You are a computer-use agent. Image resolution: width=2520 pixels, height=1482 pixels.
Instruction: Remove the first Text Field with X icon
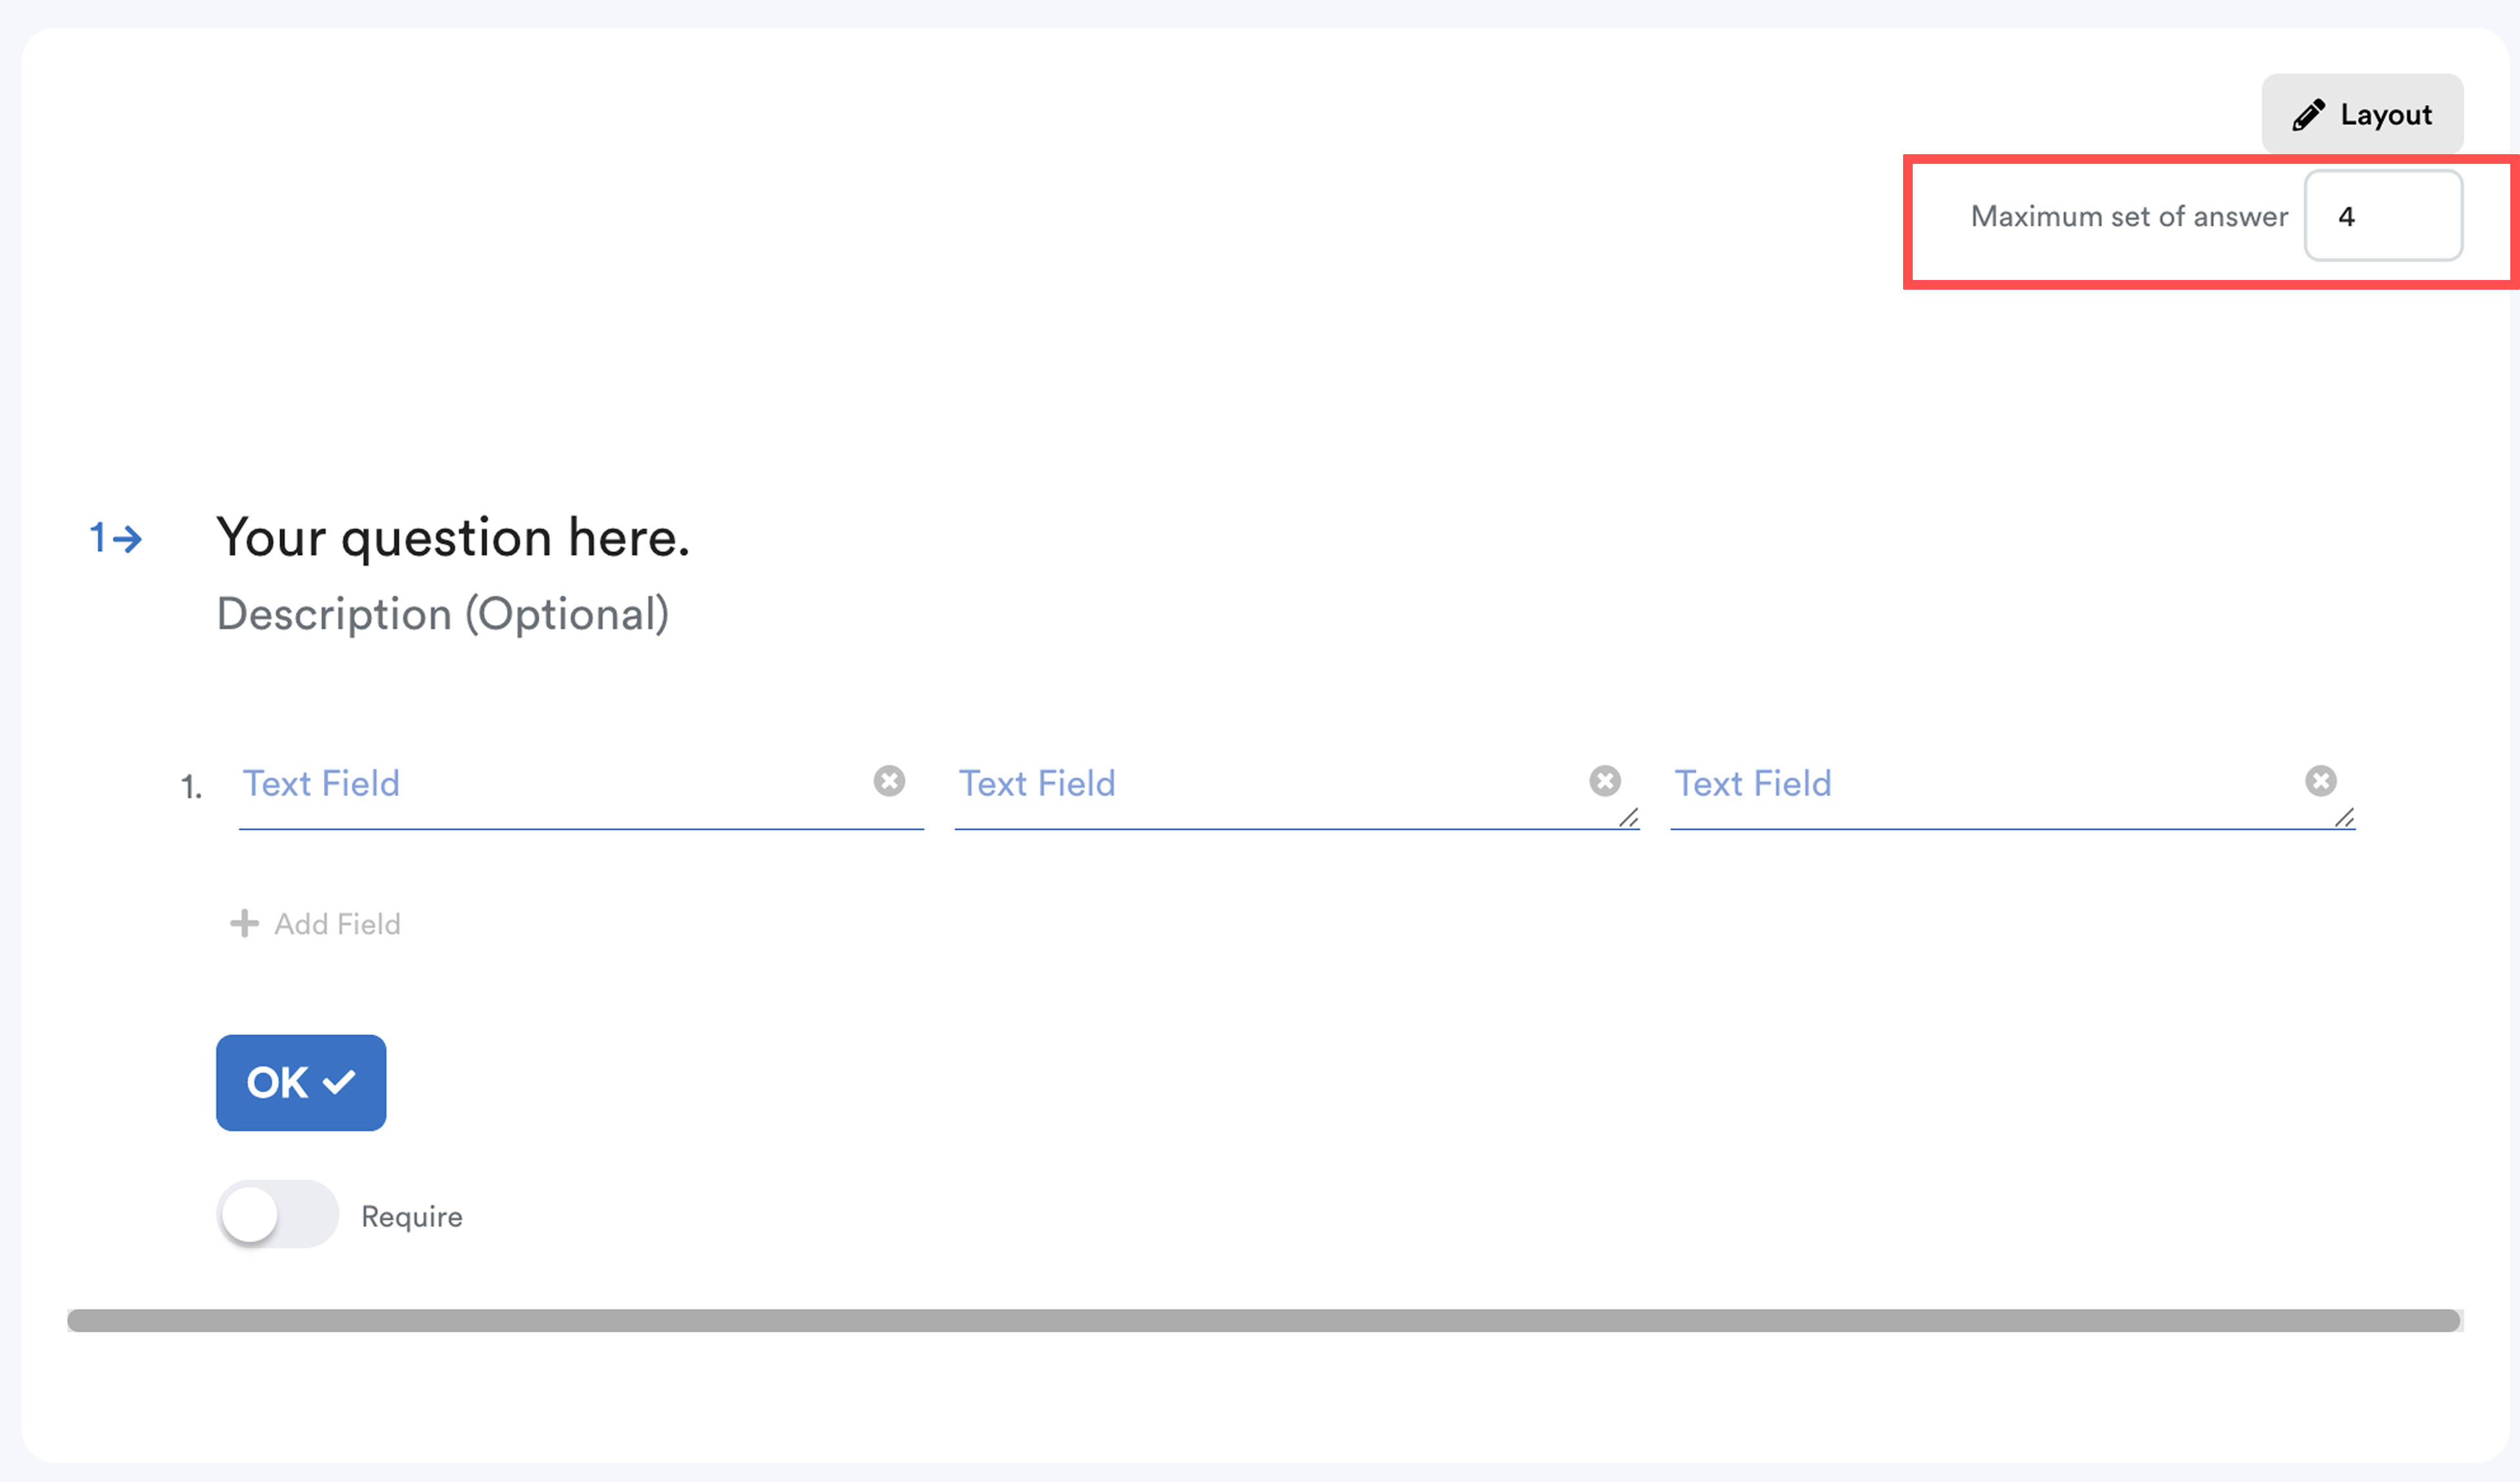click(889, 781)
